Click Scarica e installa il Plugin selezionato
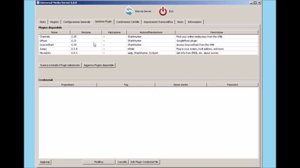This screenshot has height=168, width=300. (x=60, y=65)
